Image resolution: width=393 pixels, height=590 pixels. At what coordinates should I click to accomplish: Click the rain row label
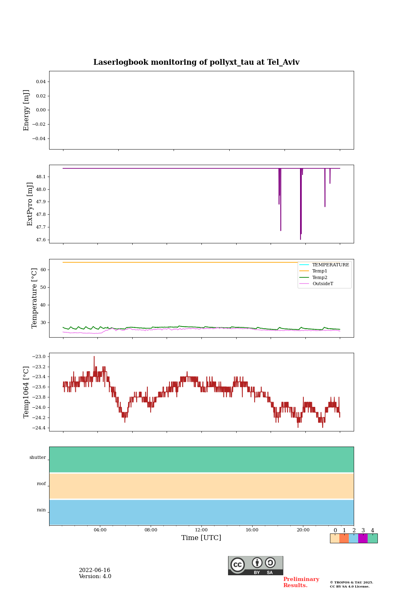tap(41, 510)
